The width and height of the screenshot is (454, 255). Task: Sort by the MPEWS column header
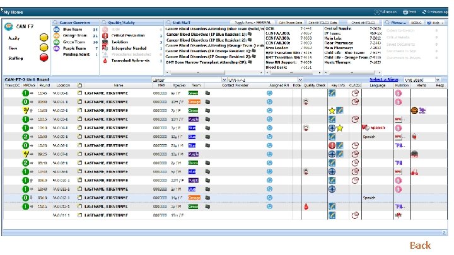[x=29, y=85]
